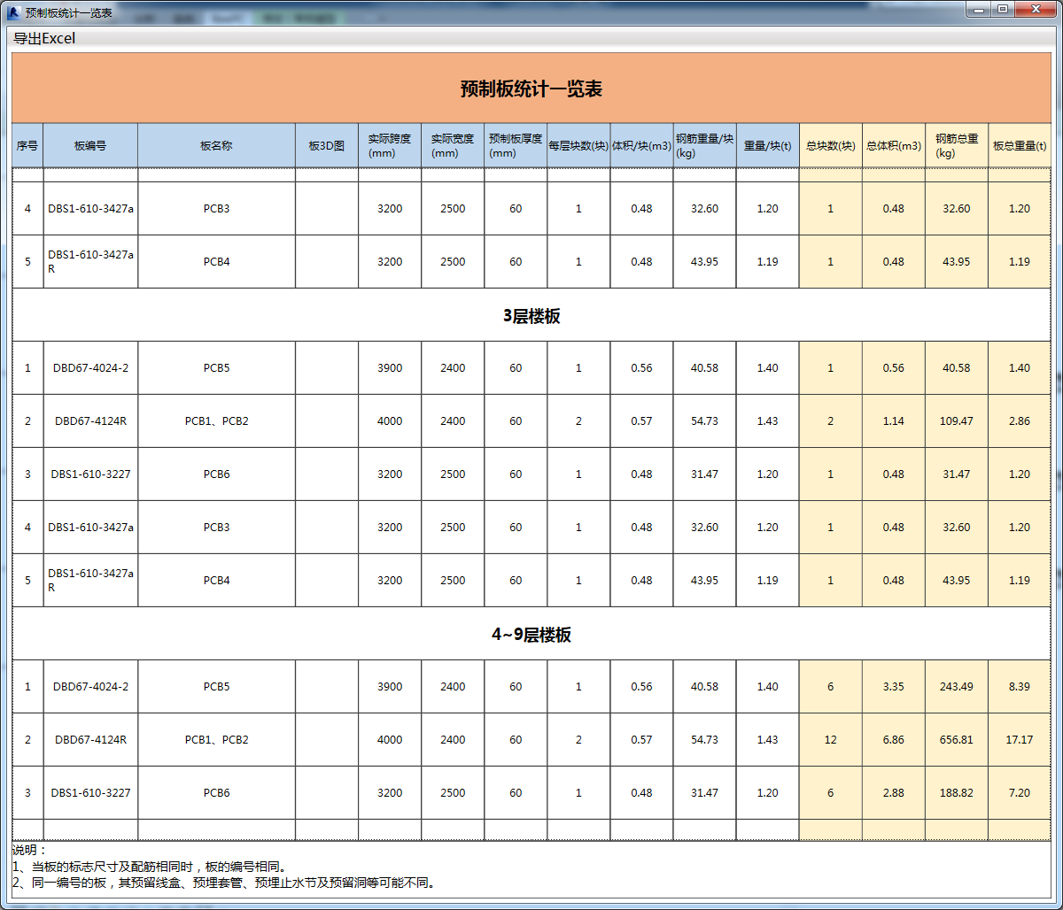Click the 3层楼板 section heading
The width and height of the screenshot is (1063, 910).
[531, 316]
